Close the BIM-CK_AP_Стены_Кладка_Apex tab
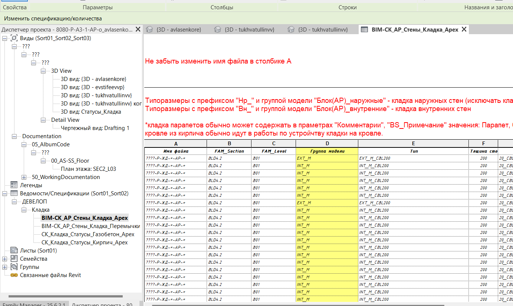513x306 pixels. pos(464,30)
